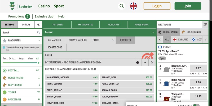The height and width of the screenshot is (106, 212).
Task: Click the Horse Racing sidebar horse icon
Action: coord(5,78)
